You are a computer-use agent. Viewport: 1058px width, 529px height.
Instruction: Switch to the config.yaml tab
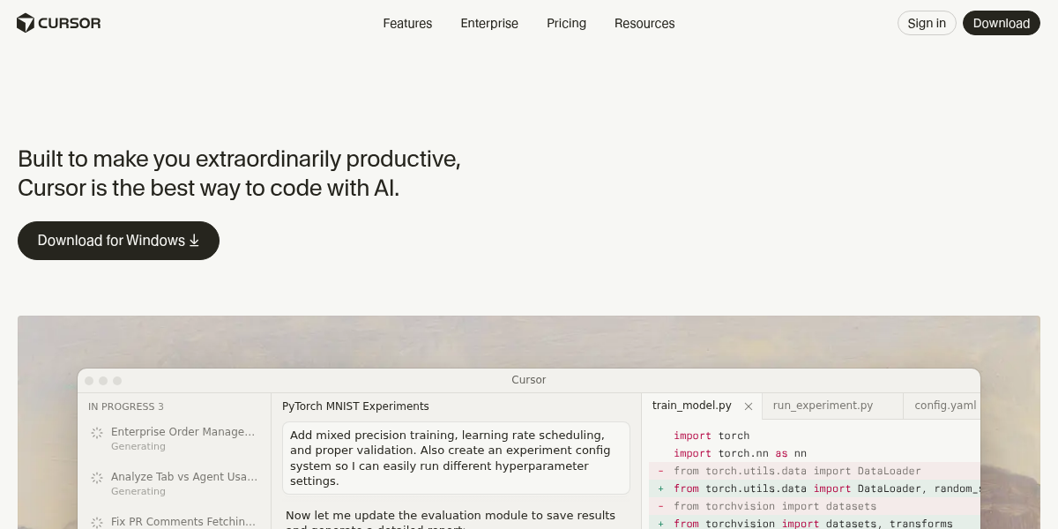coord(945,406)
